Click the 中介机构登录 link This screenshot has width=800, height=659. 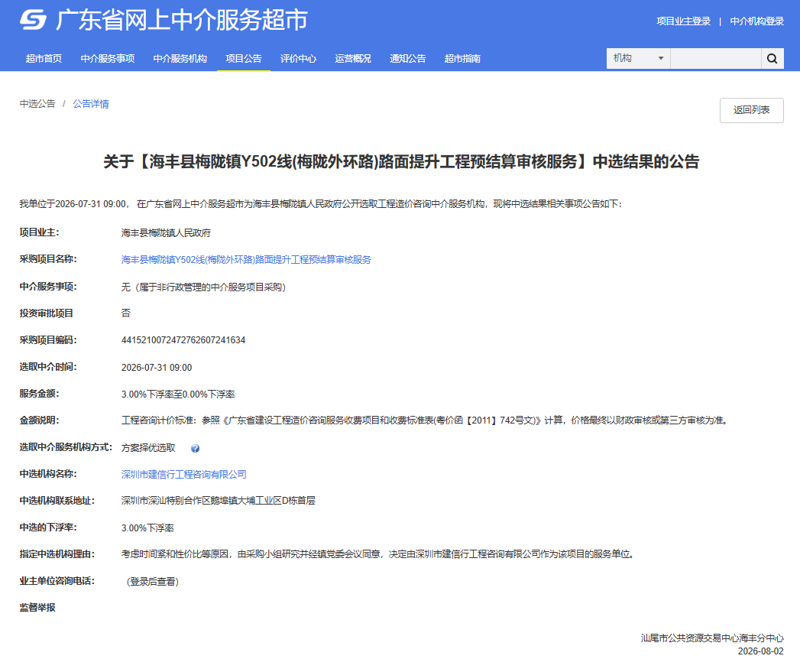(756, 21)
